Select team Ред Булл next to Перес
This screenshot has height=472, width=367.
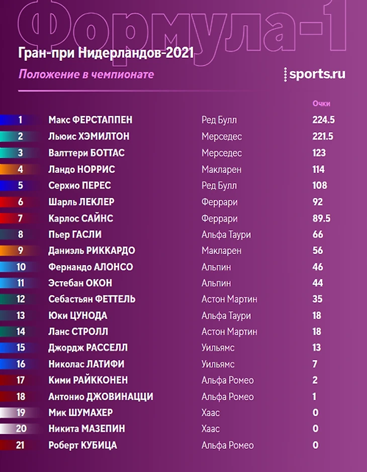click(219, 185)
